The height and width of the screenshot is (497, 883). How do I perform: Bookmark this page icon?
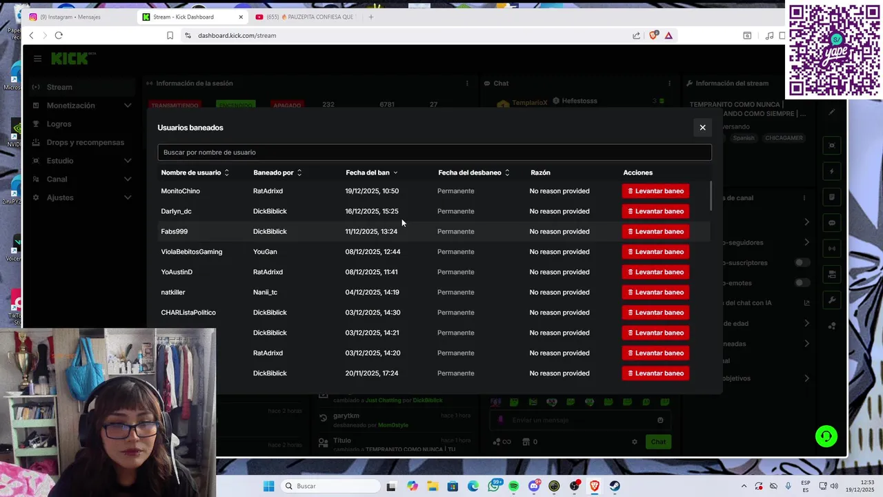pyautogui.click(x=170, y=35)
